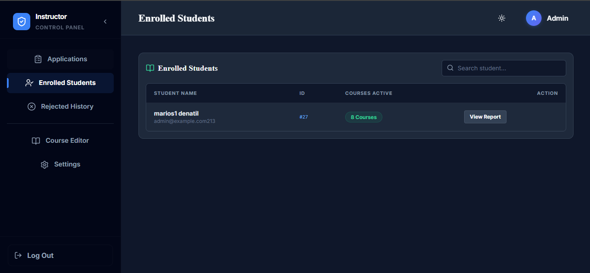The height and width of the screenshot is (273, 590).
Task: Click the Search student input field
Action: tap(503, 68)
